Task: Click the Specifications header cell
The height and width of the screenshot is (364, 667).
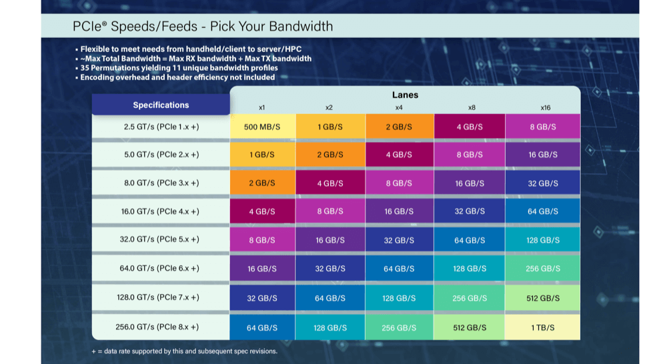Action: [161, 105]
